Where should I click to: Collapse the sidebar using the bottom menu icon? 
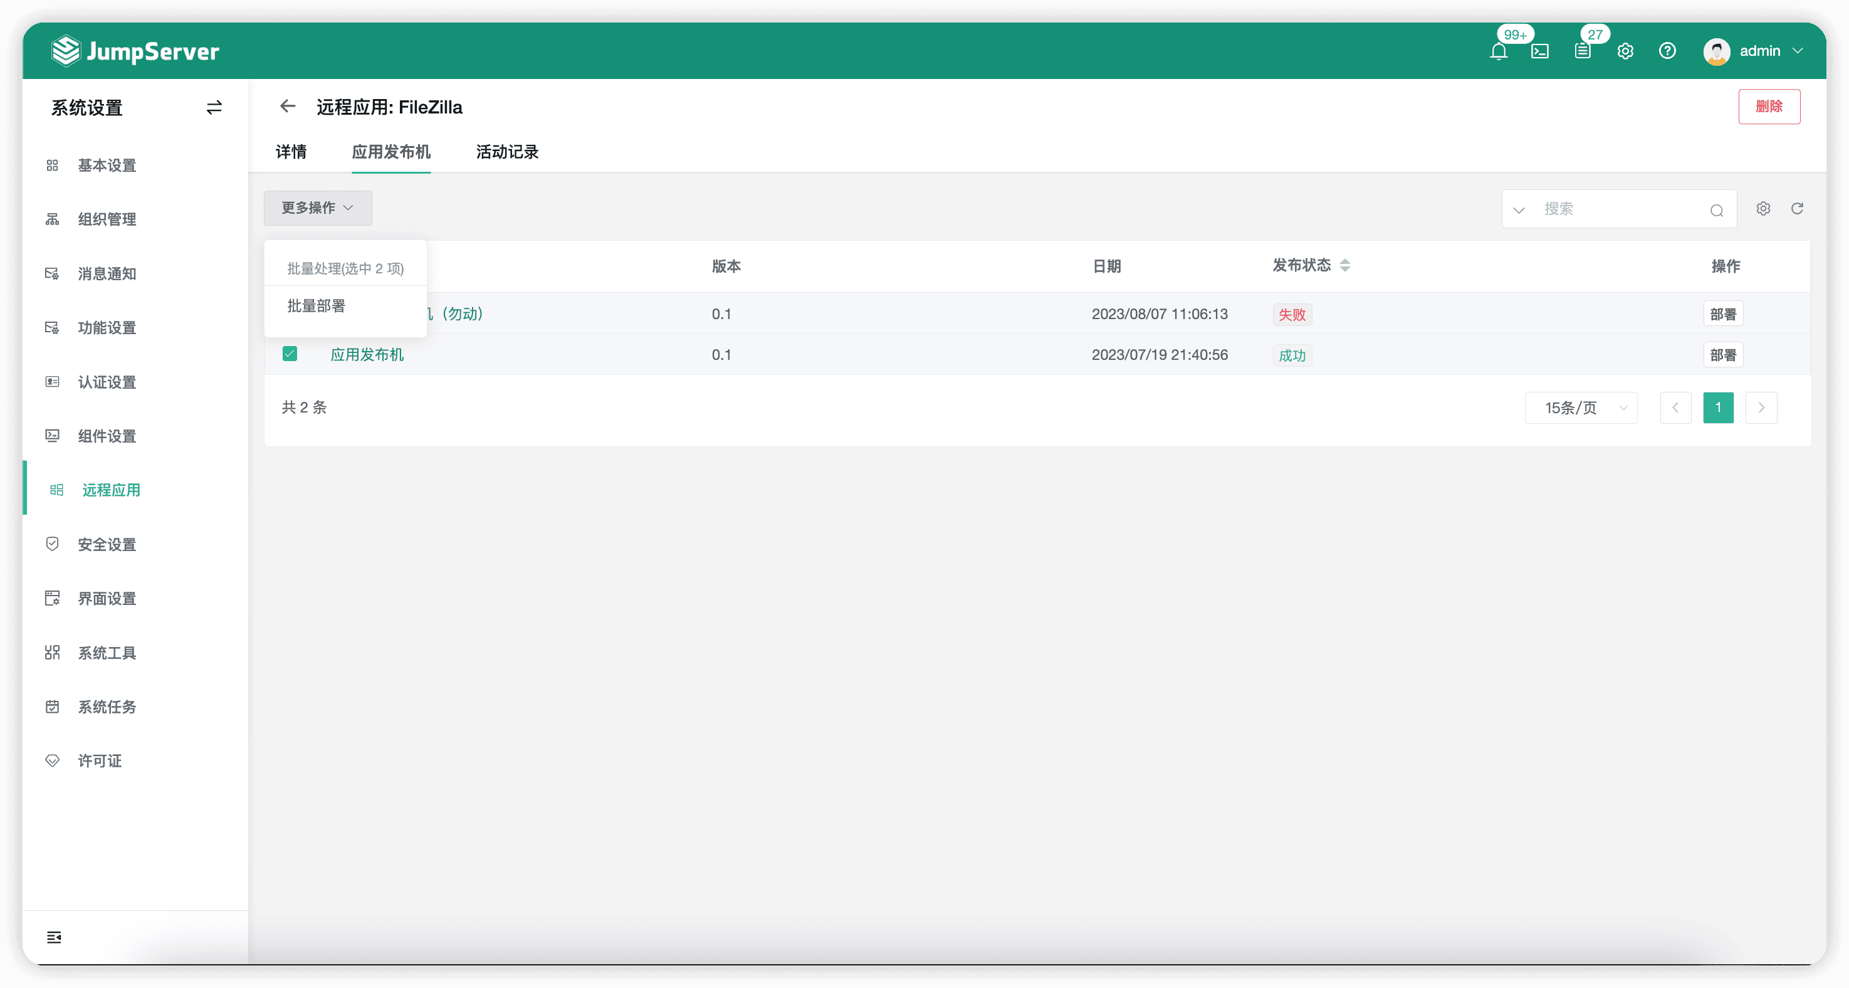[54, 937]
